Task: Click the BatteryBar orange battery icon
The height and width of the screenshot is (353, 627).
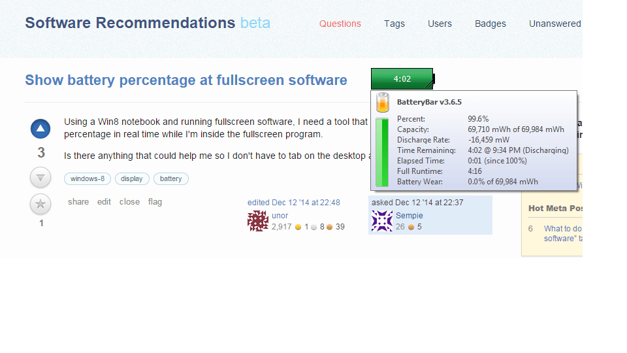Action: [x=383, y=103]
